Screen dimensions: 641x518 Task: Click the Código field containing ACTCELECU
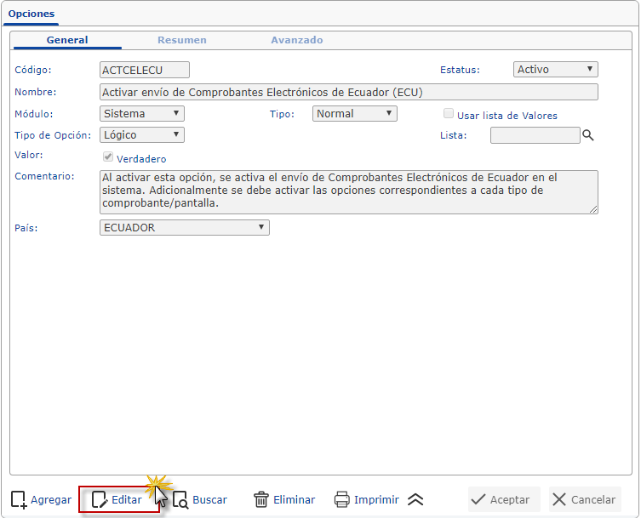click(145, 70)
